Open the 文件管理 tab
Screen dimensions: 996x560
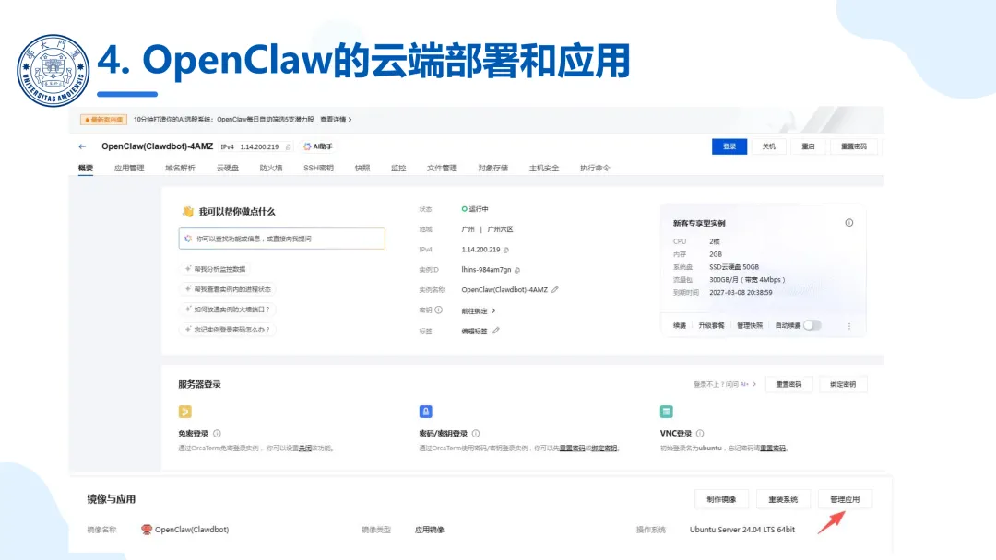[442, 168]
